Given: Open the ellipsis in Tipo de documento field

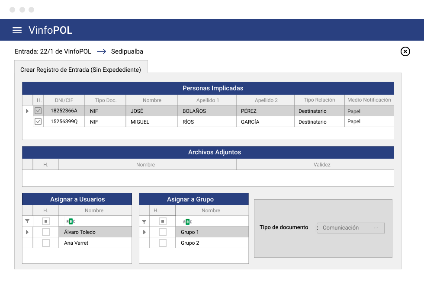Looking at the screenshot, I should pyautogui.click(x=376, y=228).
